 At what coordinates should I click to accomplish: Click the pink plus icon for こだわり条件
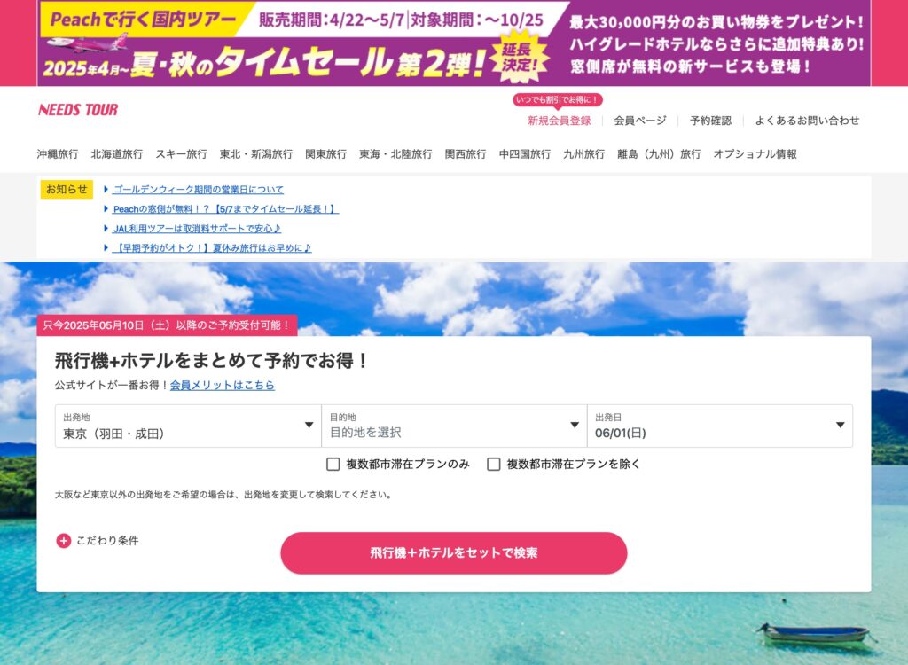[63, 541]
